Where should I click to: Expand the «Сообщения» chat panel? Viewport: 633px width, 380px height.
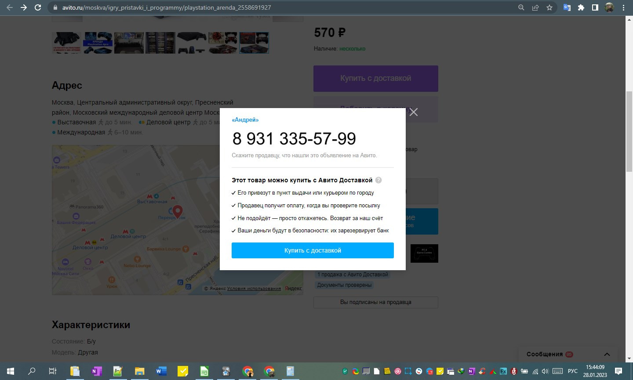click(568, 355)
